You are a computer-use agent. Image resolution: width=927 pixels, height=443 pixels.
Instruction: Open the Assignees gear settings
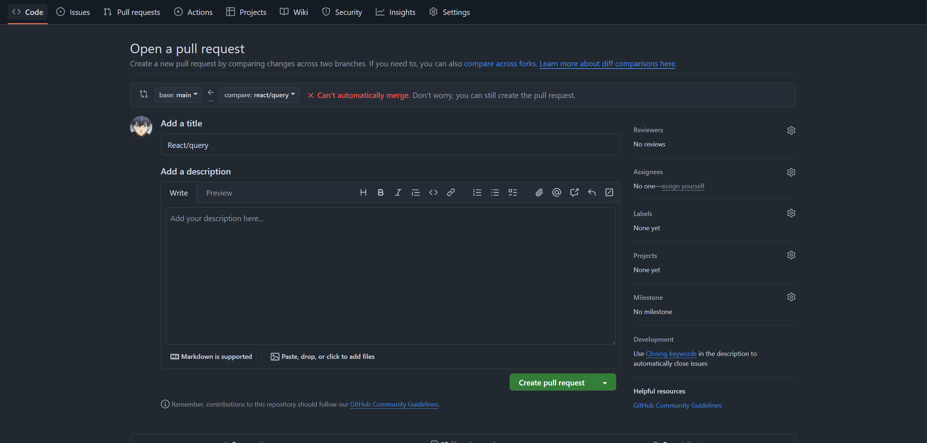point(791,172)
